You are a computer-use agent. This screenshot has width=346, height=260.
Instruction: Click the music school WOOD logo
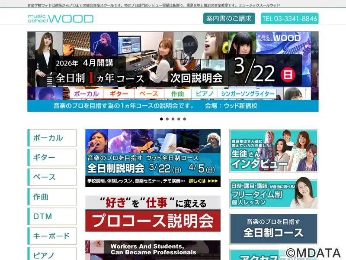pos(61,19)
